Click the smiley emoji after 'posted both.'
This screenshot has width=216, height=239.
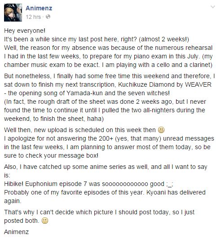45,221
